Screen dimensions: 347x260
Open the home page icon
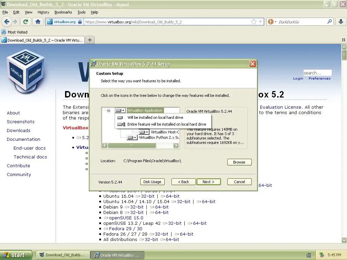[38, 22]
